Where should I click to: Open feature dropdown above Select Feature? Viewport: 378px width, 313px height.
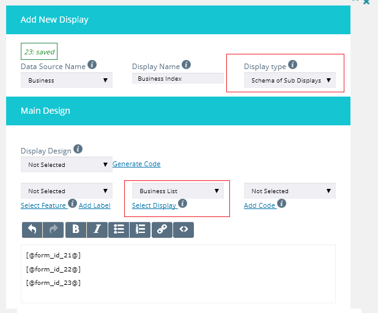coord(67,191)
